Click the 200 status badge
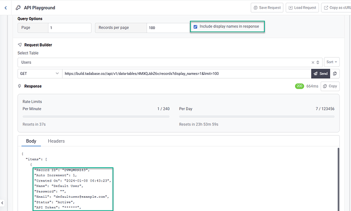The height and width of the screenshot is (211, 351). [299, 86]
